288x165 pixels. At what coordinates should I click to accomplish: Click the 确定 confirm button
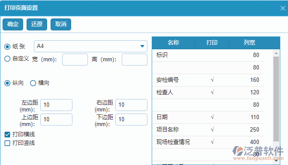pos(13,24)
